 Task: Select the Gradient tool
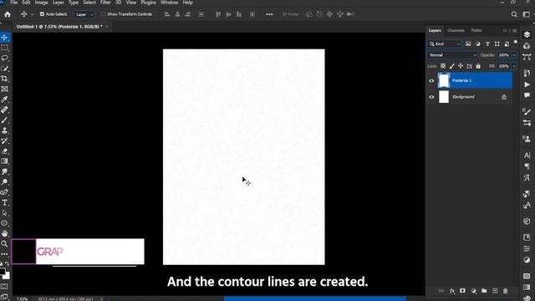coord(4,161)
